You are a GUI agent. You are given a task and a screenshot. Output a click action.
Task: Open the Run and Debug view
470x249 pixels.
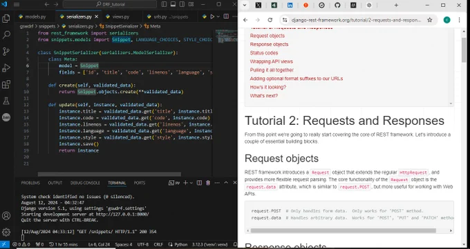click(6, 68)
